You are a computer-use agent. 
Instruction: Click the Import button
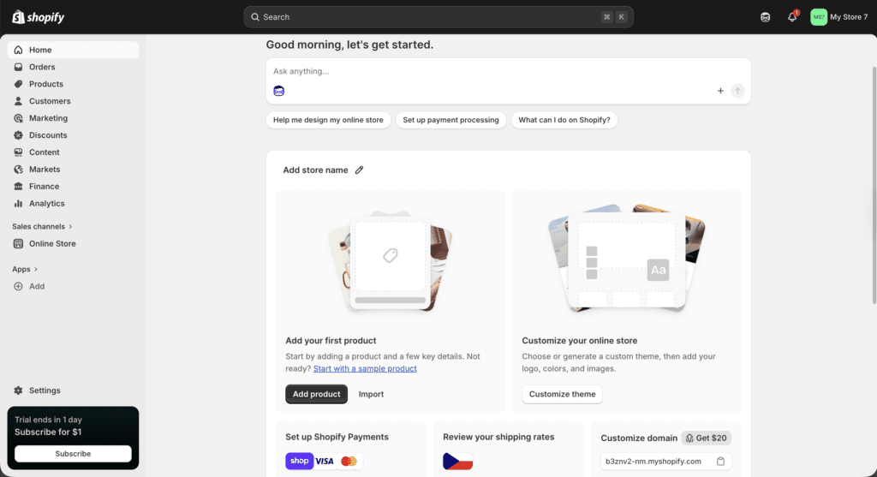pyautogui.click(x=371, y=394)
